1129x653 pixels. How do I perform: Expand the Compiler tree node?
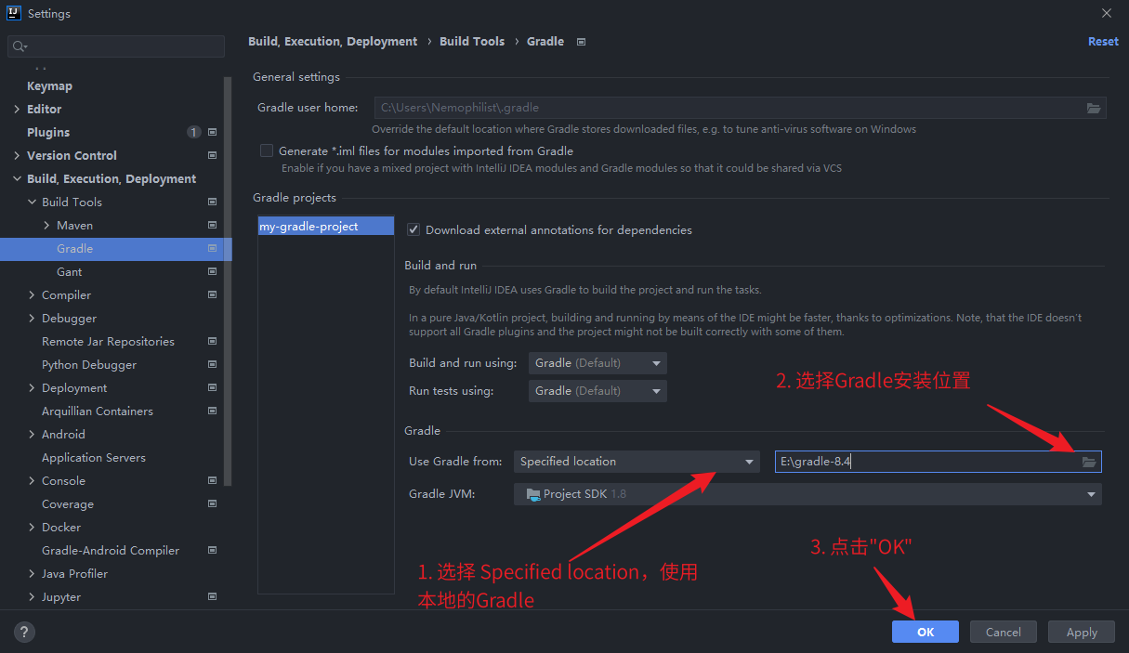(32, 295)
